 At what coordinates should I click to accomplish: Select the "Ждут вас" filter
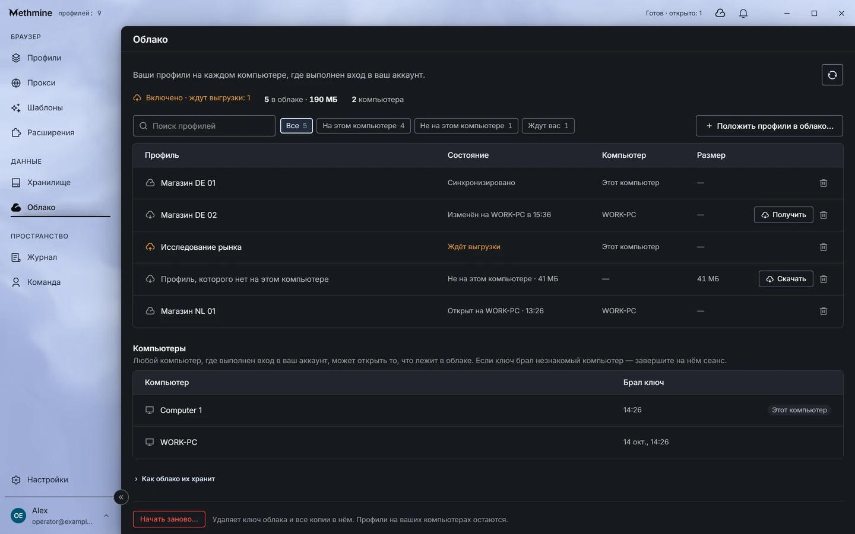point(548,126)
